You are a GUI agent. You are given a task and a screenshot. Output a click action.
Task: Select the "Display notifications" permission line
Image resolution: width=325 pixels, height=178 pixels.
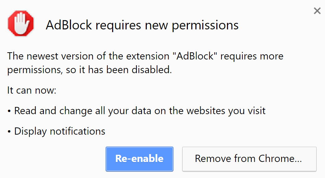click(60, 131)
